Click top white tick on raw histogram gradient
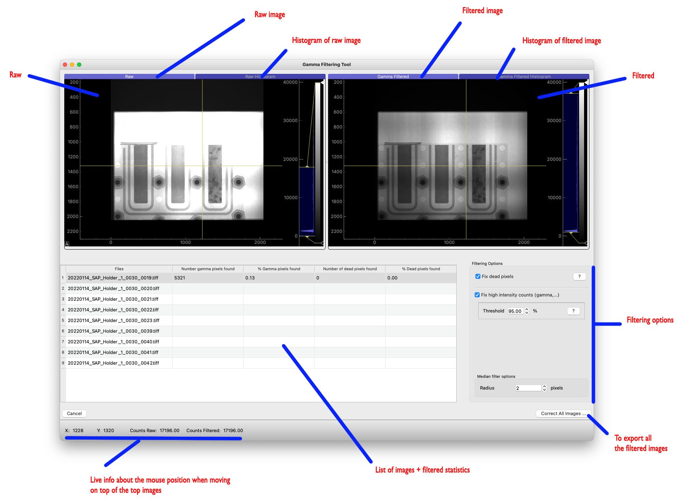The height and width of the screenshot is (501, 692). (322, 82)
